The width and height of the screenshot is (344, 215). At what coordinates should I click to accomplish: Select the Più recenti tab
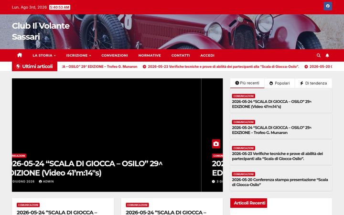(x=247, y=83)
